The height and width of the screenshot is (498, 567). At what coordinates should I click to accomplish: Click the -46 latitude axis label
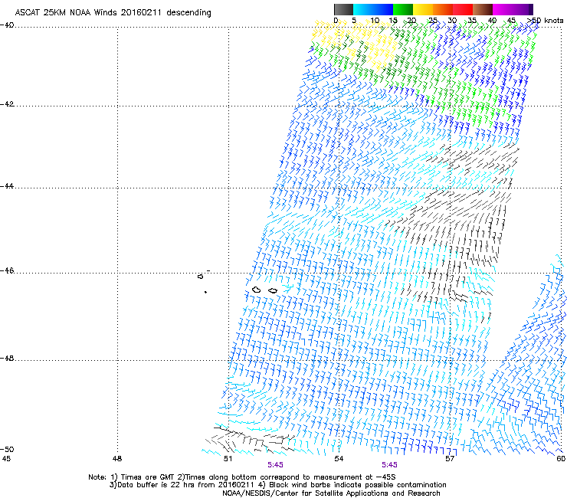(x=7, y=270)
